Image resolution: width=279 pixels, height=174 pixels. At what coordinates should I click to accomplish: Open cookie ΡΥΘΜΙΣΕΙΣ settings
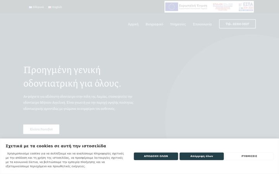[249, 156]
